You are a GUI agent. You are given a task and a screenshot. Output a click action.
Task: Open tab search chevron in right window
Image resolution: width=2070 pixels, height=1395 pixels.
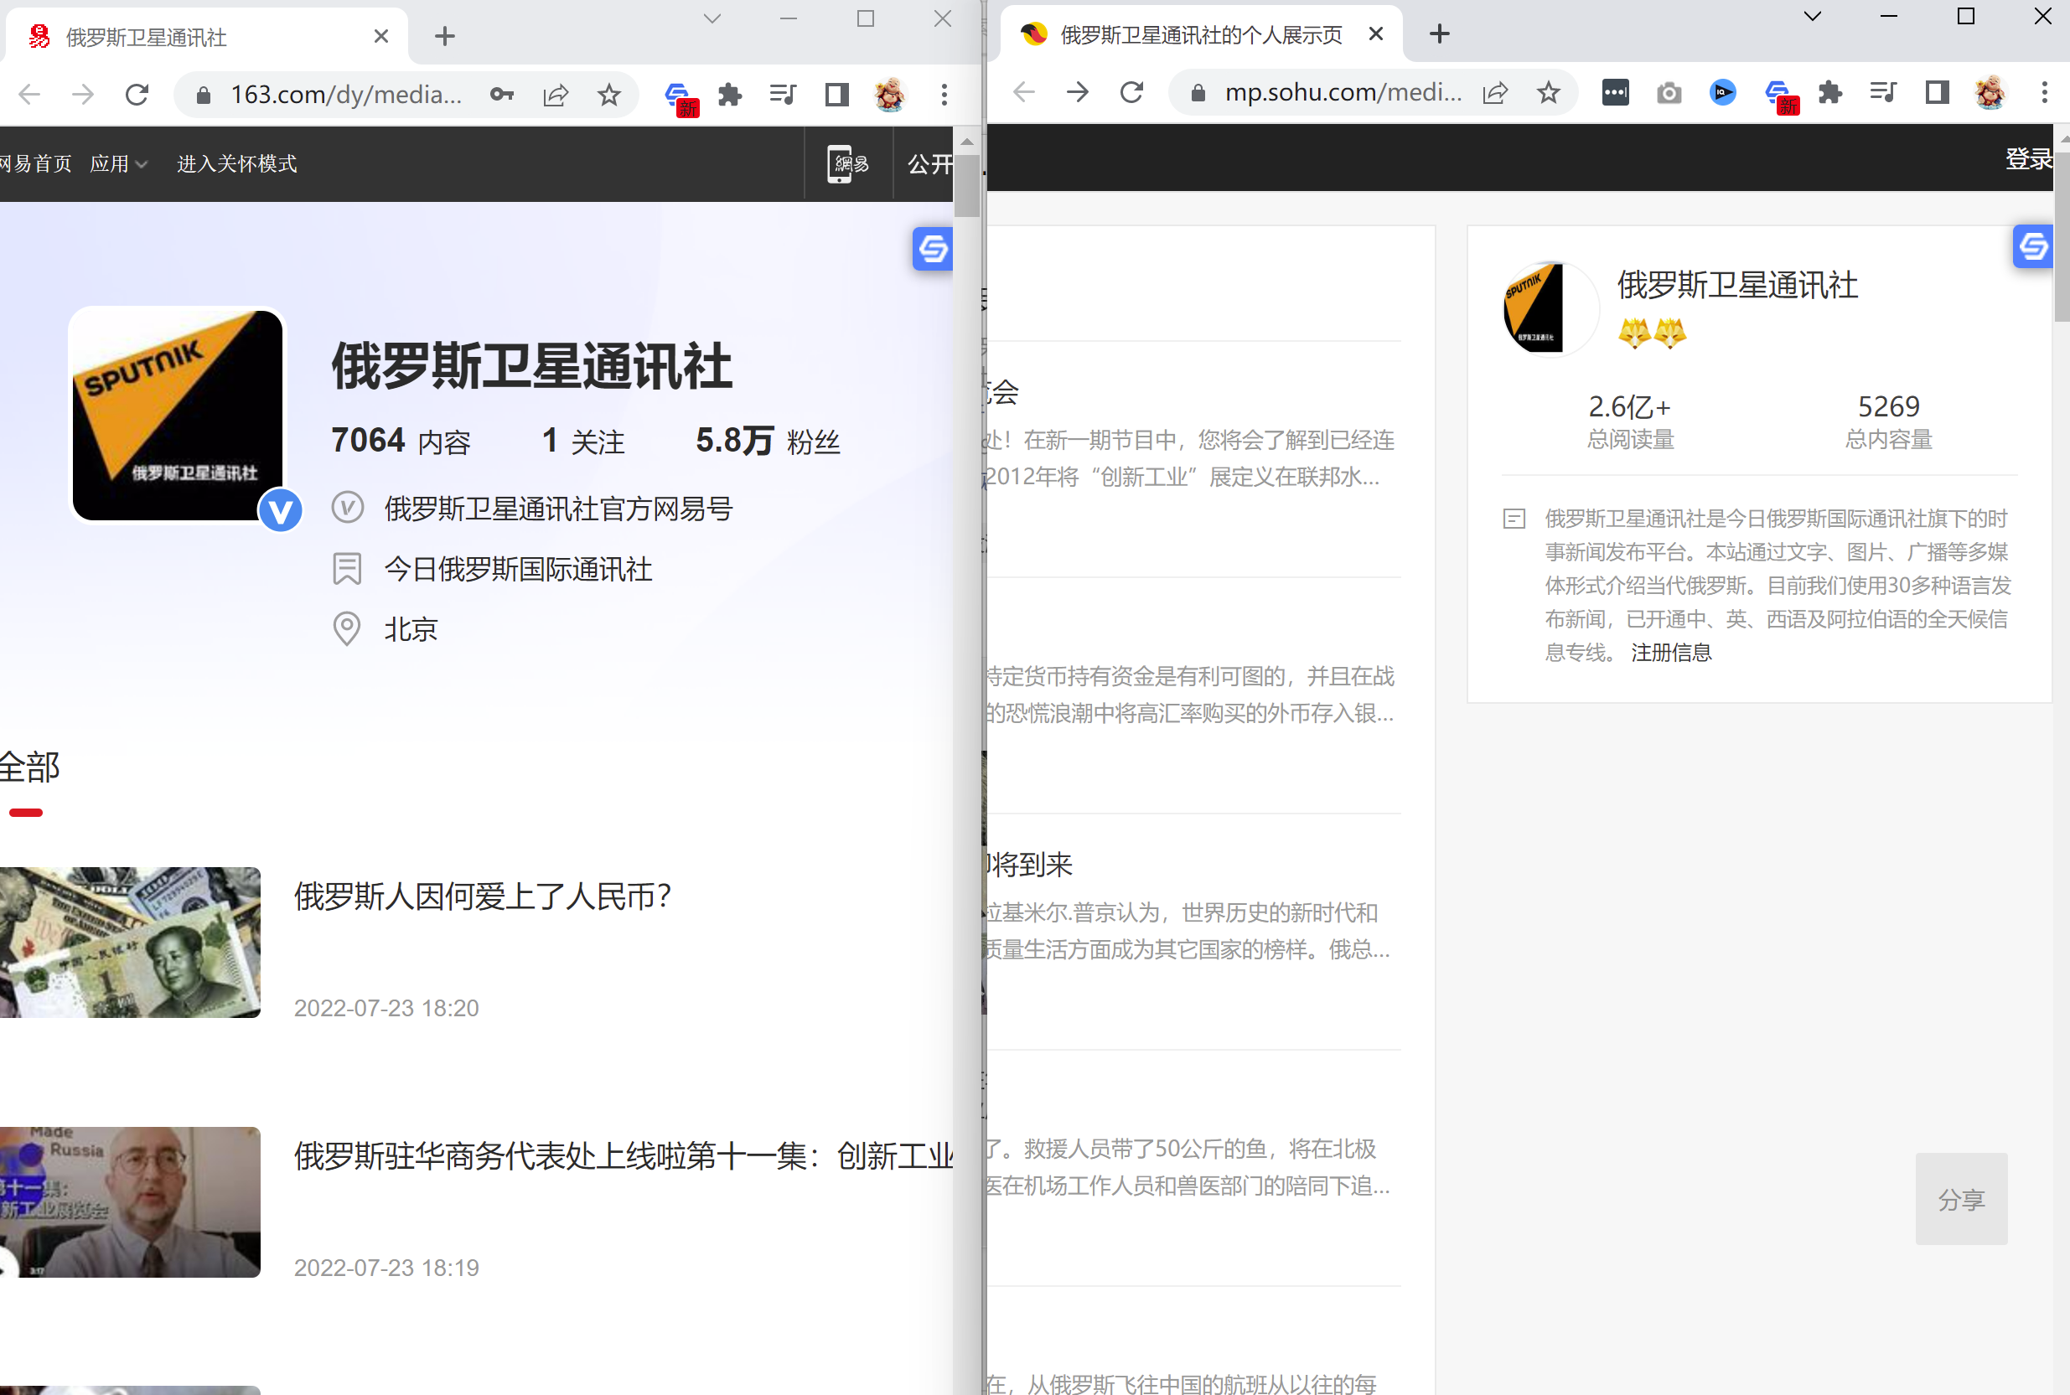(x=1812, y=16)
